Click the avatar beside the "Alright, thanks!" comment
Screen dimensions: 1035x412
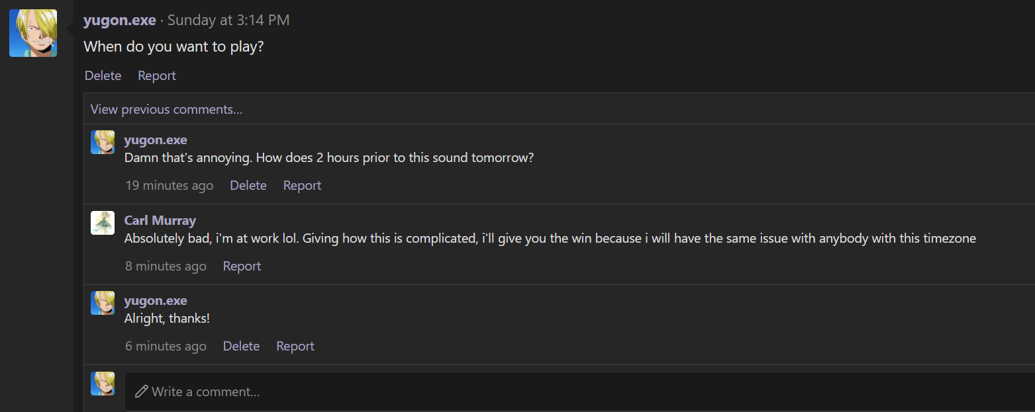[103, 303]
